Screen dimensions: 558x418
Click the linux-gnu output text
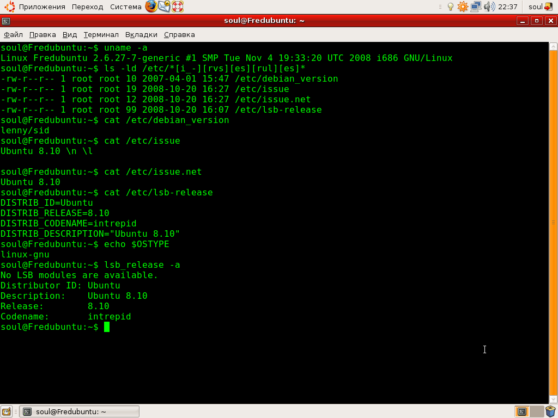pos(25,255)
